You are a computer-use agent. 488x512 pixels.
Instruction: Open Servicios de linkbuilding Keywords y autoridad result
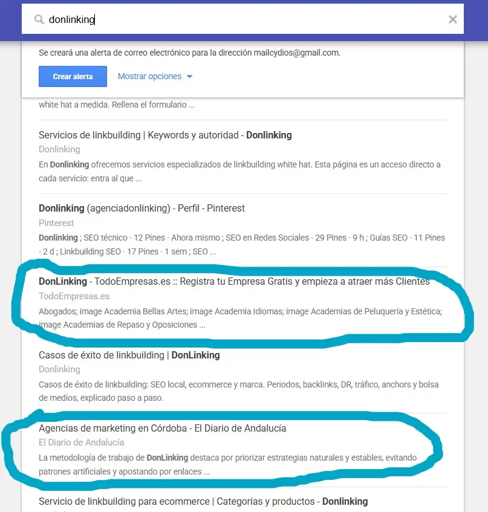point(165,135)
